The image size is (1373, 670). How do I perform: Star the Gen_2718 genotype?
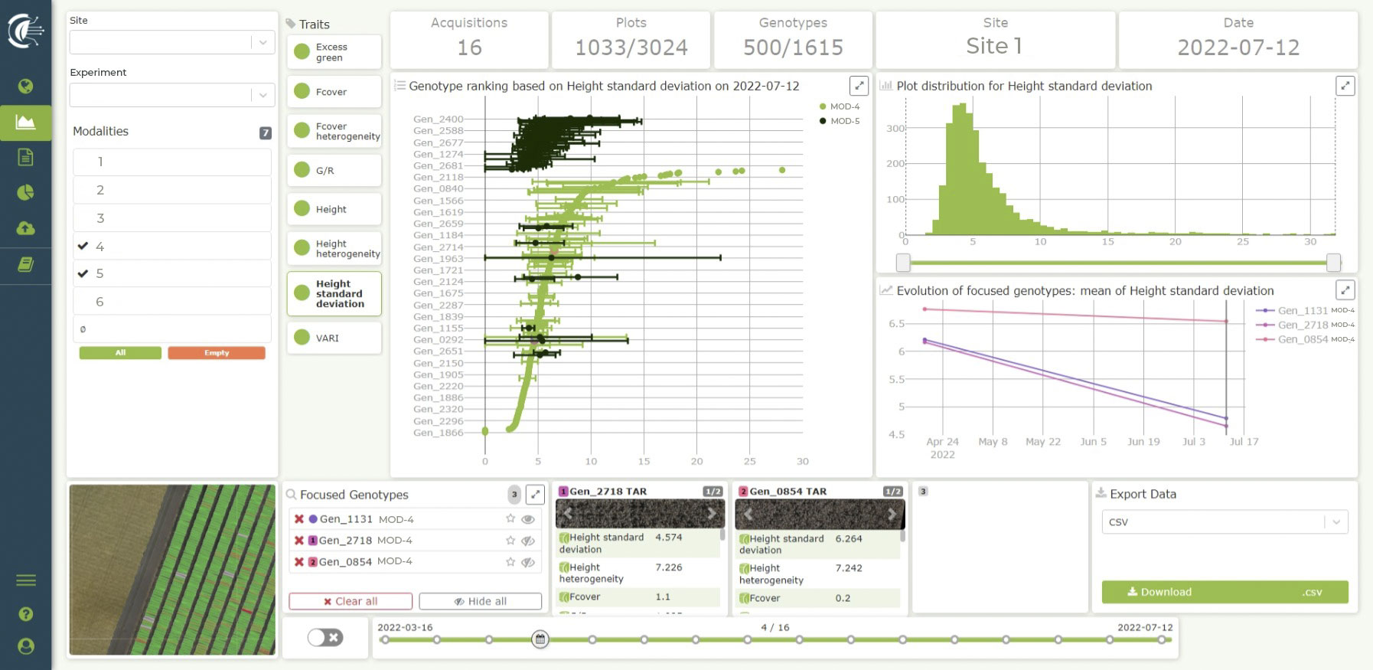coord(510,541)
